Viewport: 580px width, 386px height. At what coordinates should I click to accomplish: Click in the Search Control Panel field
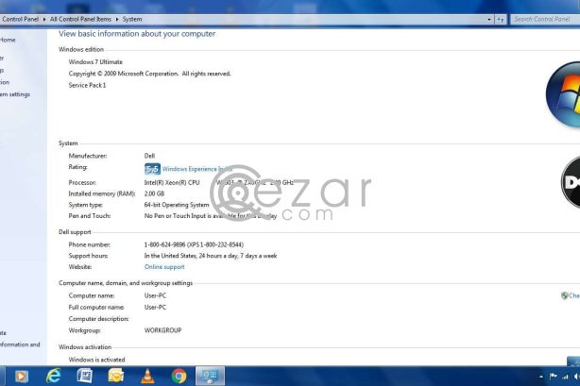tap(544, 19)
